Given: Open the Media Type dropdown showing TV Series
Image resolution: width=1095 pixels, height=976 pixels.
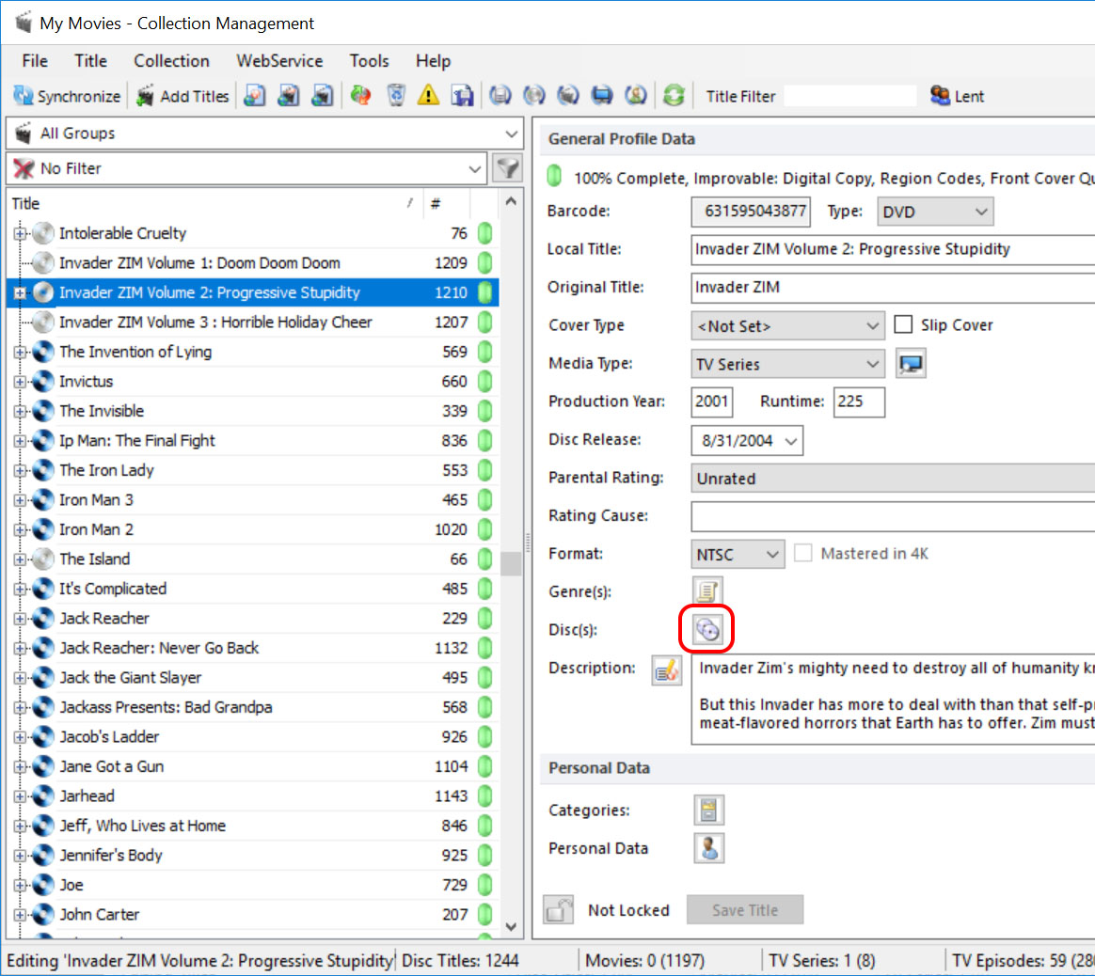Looking at the screenshot, I should coord(787,364).
